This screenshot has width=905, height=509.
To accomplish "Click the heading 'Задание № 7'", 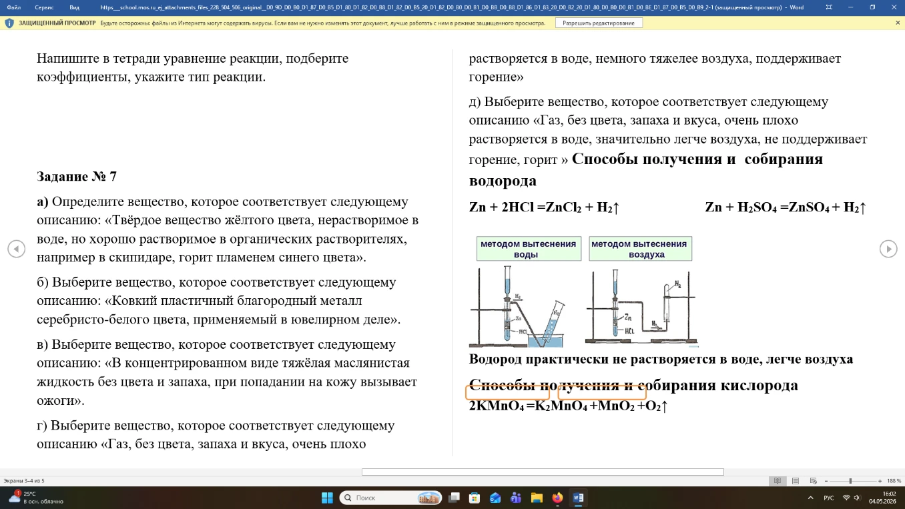I will coord(77,177).
